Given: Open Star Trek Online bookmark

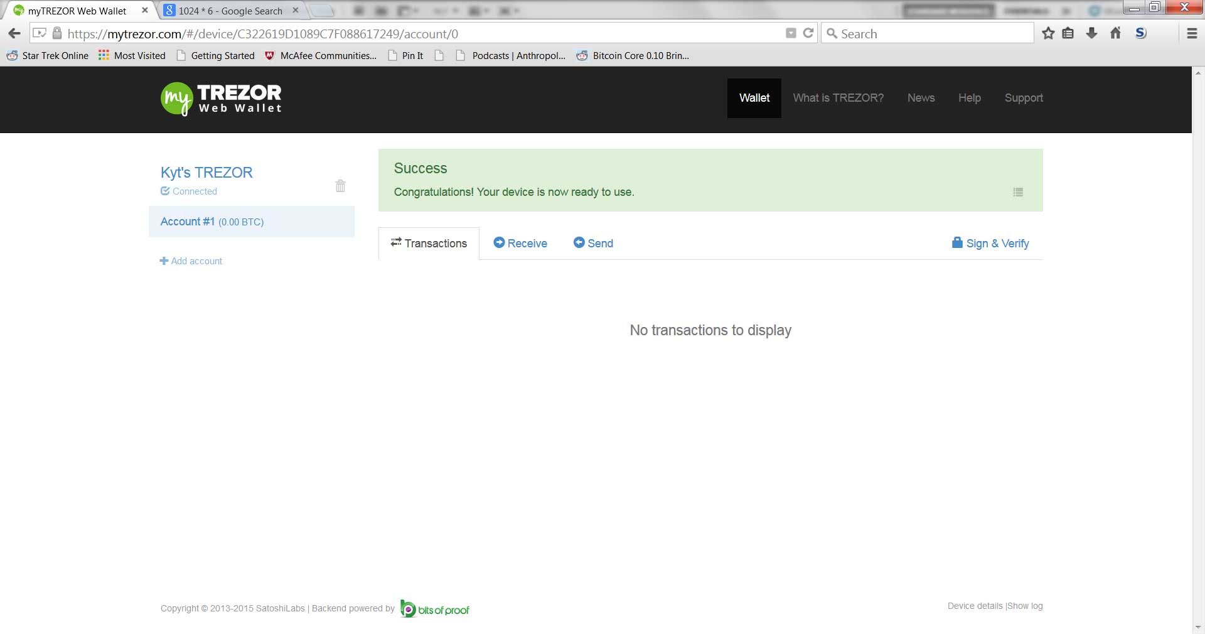Looking at the screenshot, I should pos(48,56).
